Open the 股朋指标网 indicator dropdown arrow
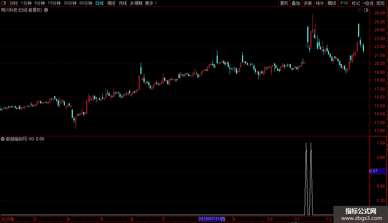 point(3,139)
